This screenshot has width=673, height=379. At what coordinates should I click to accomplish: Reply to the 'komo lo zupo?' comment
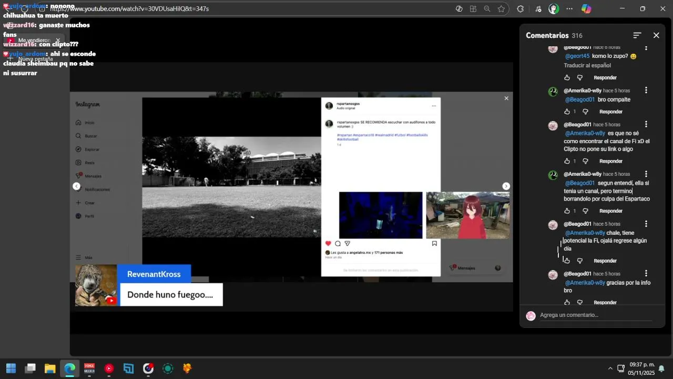(605, 78)
